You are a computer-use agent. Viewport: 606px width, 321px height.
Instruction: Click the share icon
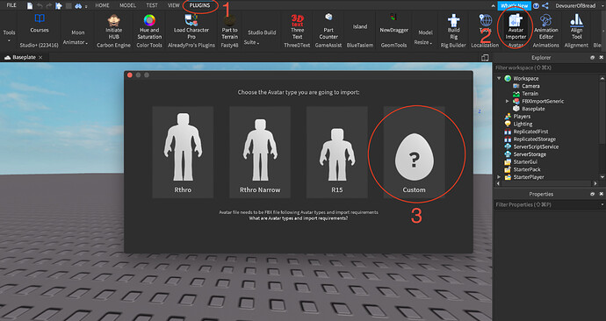point(545,6)
